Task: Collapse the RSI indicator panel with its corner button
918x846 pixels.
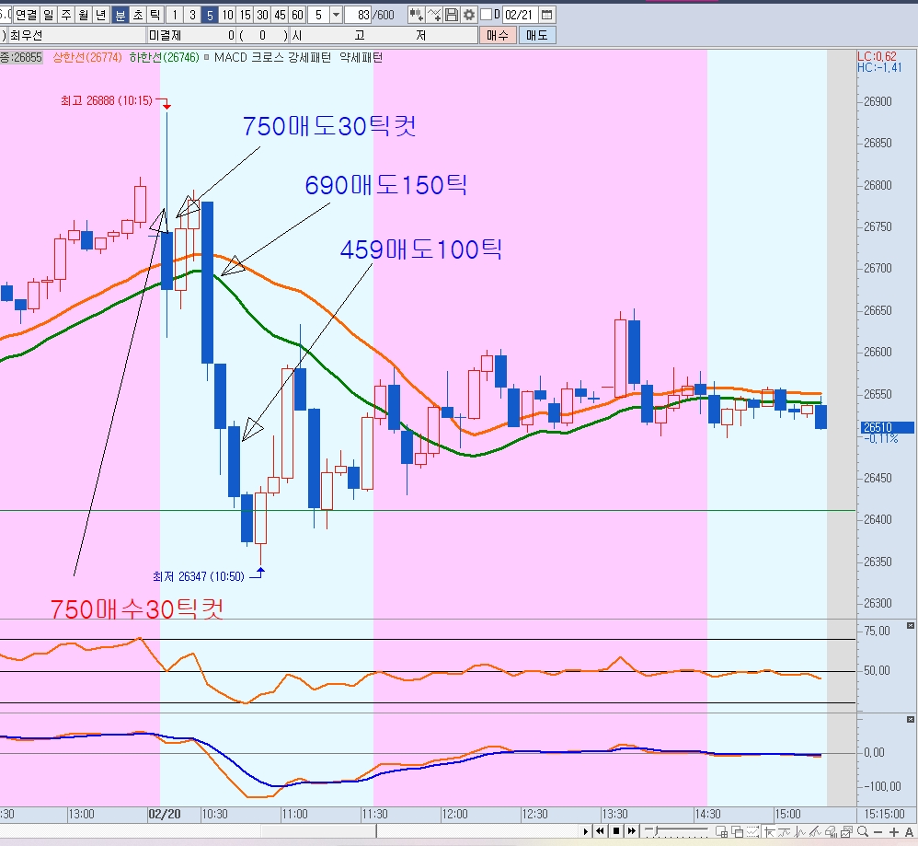Action: tap(911, 626)
